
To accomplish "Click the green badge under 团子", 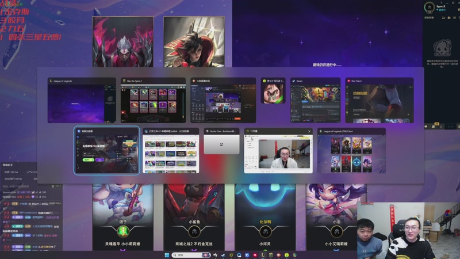I will coord(123,232).
